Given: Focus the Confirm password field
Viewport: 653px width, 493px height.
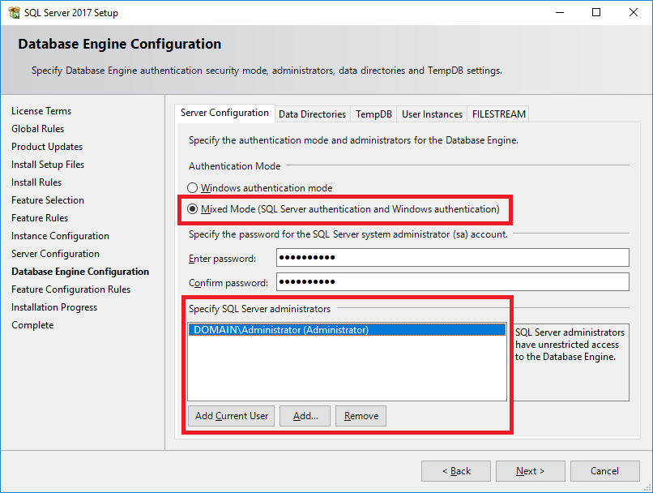Looking at the screenshot, I should point(453,281).
